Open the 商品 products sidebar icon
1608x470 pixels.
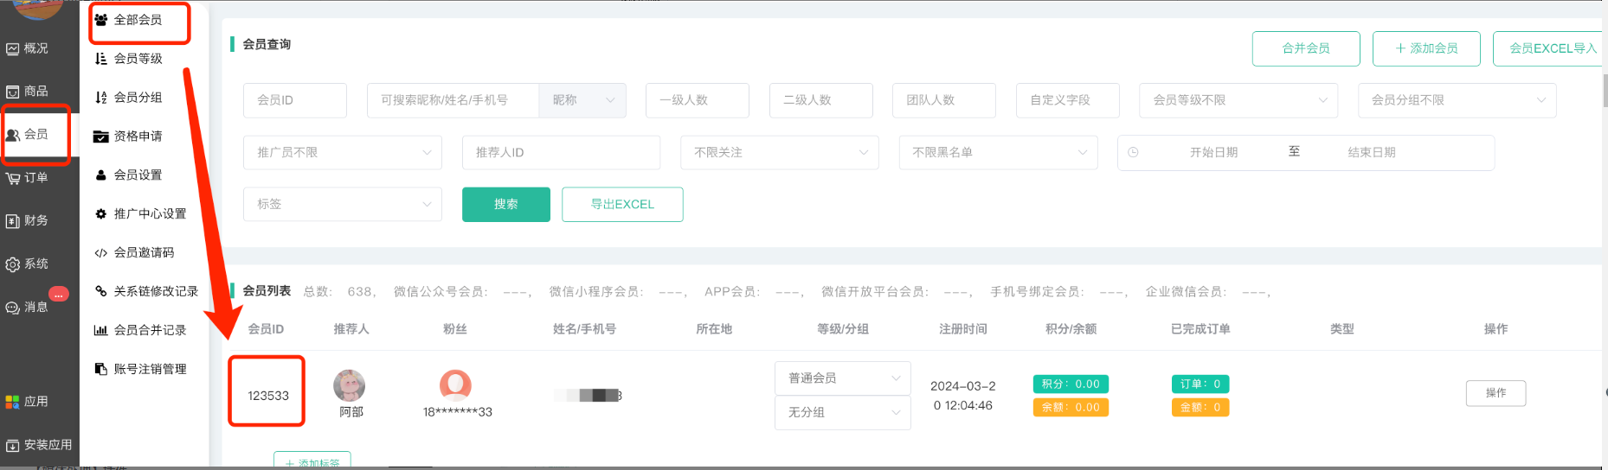tap(13, 92)
